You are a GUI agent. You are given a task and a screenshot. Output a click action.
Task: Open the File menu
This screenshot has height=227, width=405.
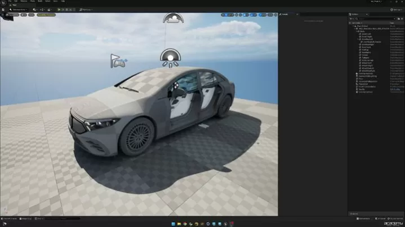click(x=3, y=2)
